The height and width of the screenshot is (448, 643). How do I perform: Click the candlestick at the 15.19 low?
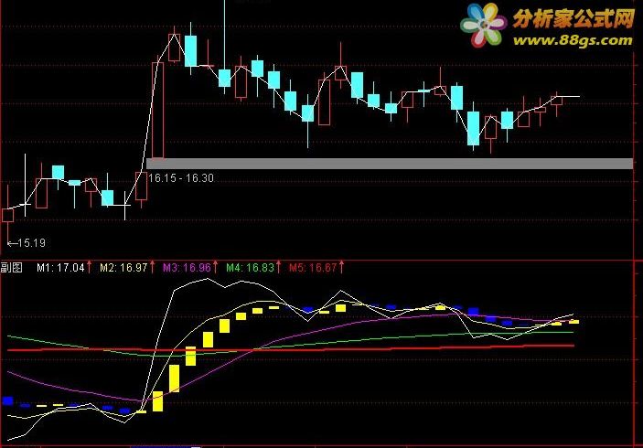tap(8, 215)
